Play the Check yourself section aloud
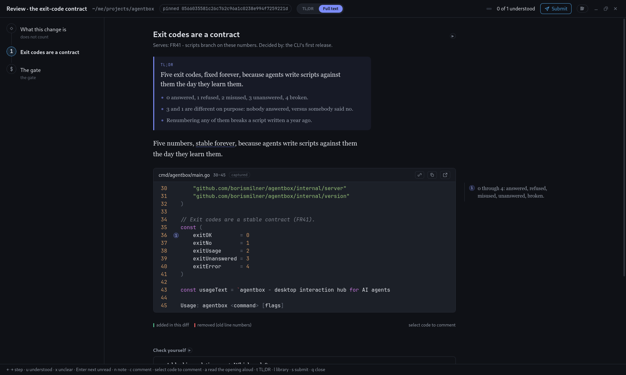 190,351
